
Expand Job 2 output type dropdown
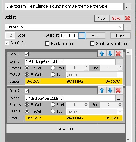click(x=120, y=111)
